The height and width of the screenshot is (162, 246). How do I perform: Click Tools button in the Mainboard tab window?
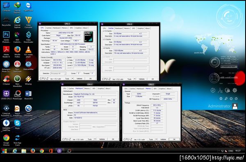(x=90, y=139)
